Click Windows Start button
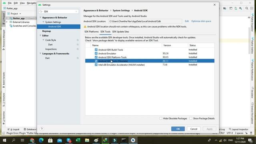 click(4, 140)
